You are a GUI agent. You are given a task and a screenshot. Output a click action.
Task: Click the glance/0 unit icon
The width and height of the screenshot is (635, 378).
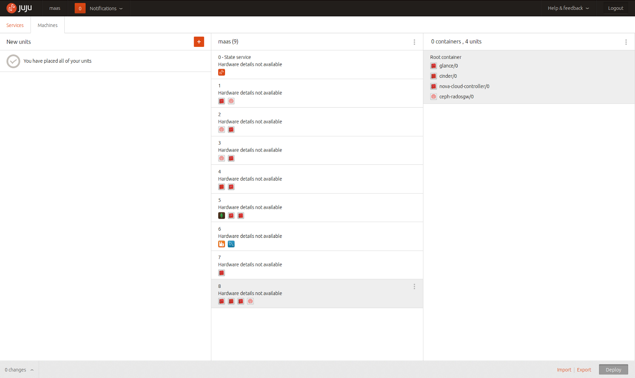pos(433,66)
